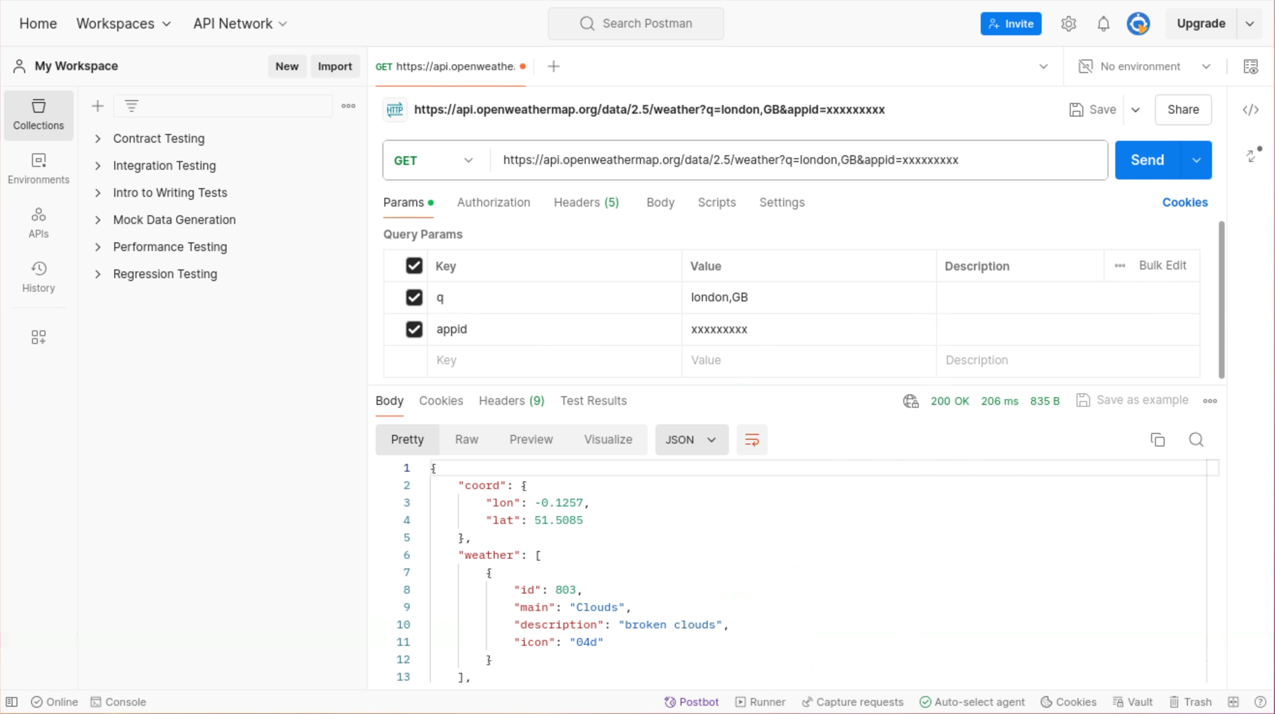This screenshot has height=714, width=1275.
Task: Click the search response magnifier icon
Action: click(1196, 440)
